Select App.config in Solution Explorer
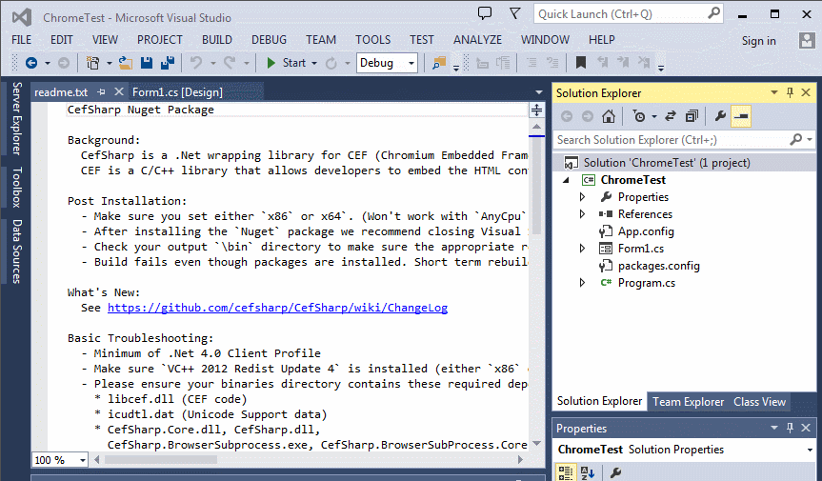 pos(646,231)
